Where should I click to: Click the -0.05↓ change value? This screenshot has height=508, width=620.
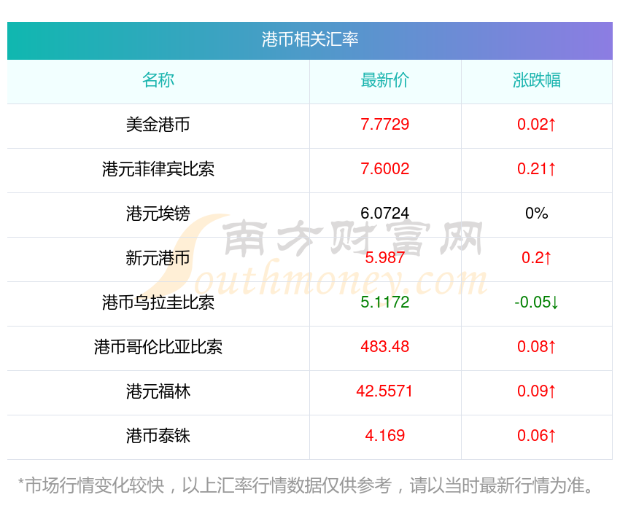point(537,302)
